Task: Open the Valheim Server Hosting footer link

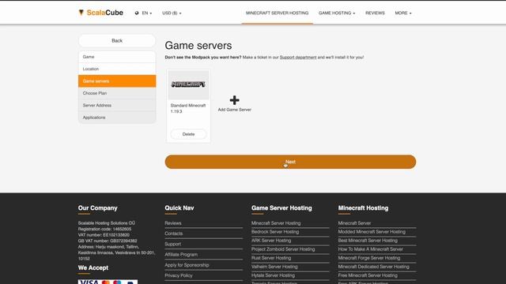Action: [274, 267]
